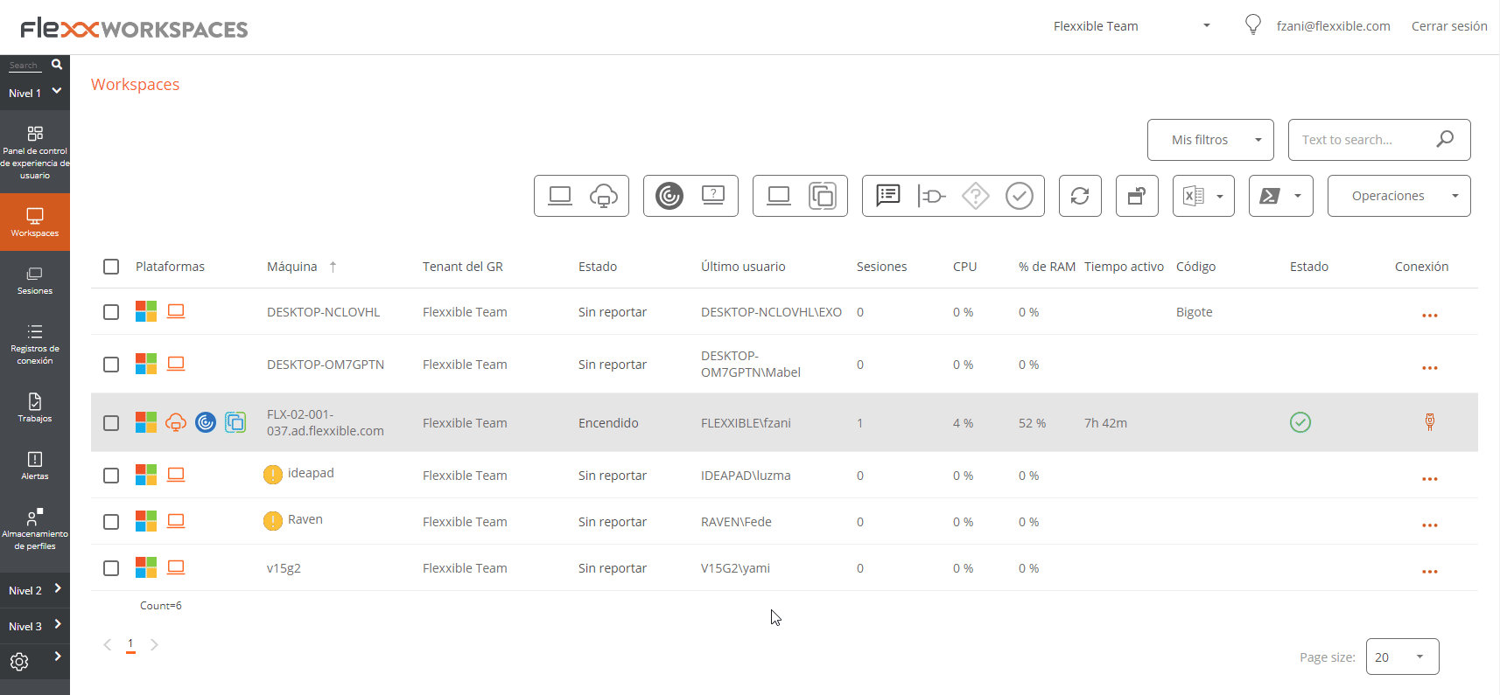Viewport: 1500px width, 695px height.
Task: Check the FLX-02-001-037 row checkbox
Action: 111,423
